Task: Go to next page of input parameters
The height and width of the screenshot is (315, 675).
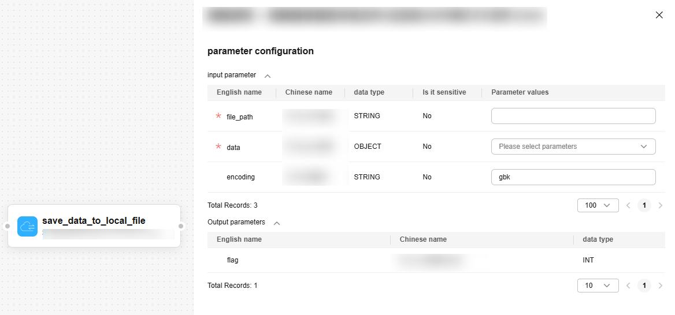Action: (x=661, y=205)
